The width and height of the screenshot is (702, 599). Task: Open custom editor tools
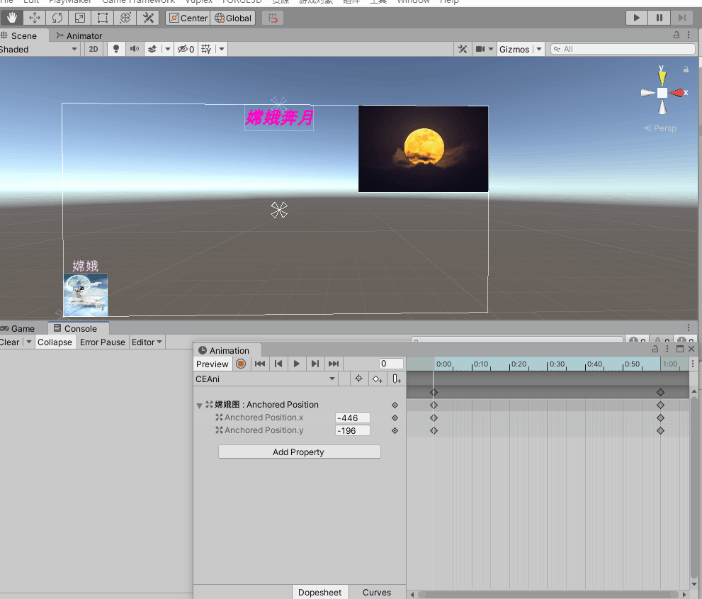click(148, 18)
